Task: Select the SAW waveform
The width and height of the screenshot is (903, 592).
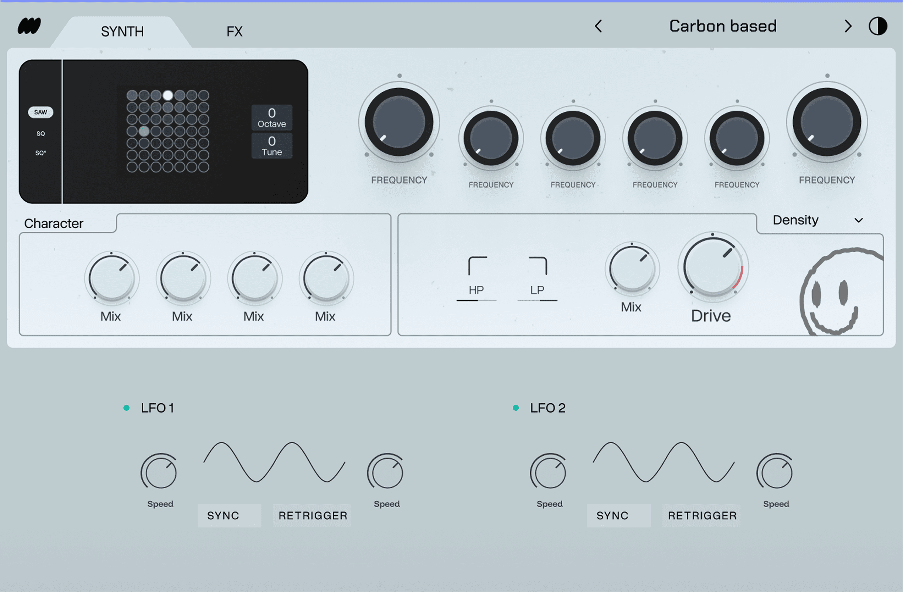Action: (40, 112)
